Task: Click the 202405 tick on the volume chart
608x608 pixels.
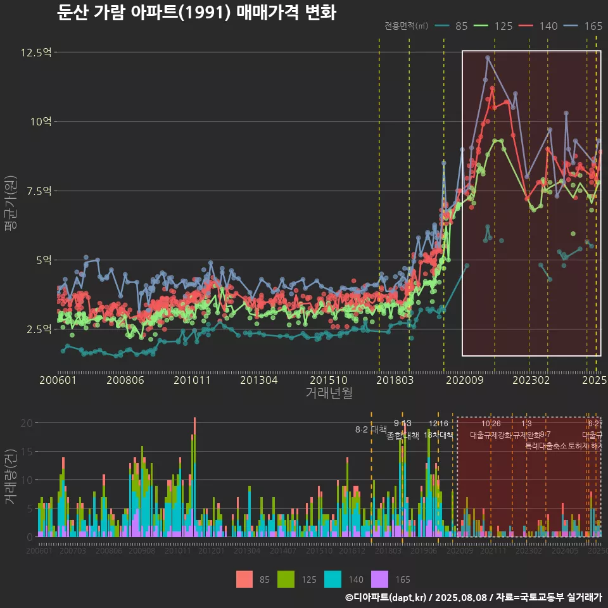Action: (x=565, y=550)
